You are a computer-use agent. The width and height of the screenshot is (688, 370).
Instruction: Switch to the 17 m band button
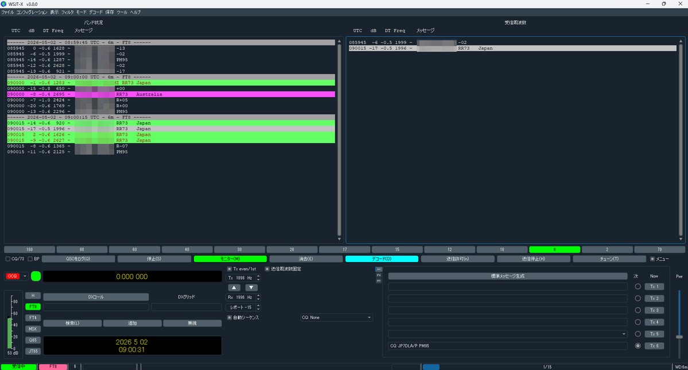click(344, 249)
